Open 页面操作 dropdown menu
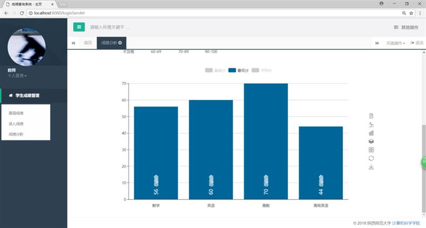This screenshot has height=228, width=426. pyautogui.click(x=395, y=43)
